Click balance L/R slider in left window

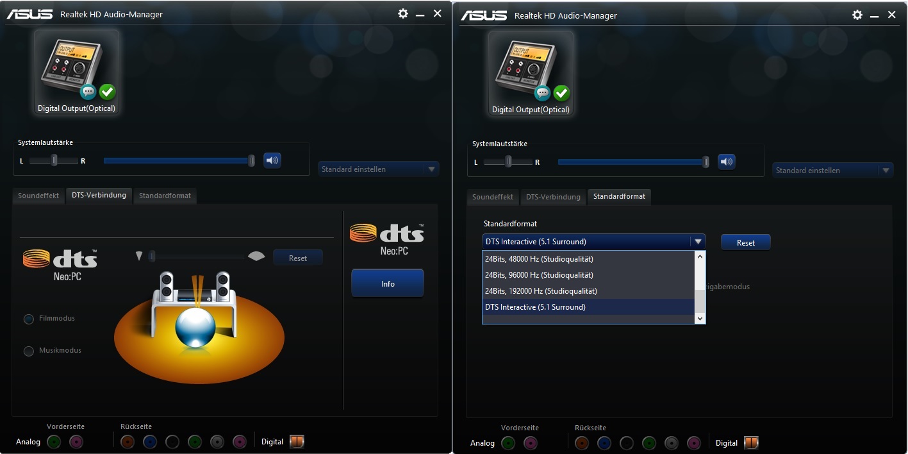pyautogui.click(x=54, y=160)
